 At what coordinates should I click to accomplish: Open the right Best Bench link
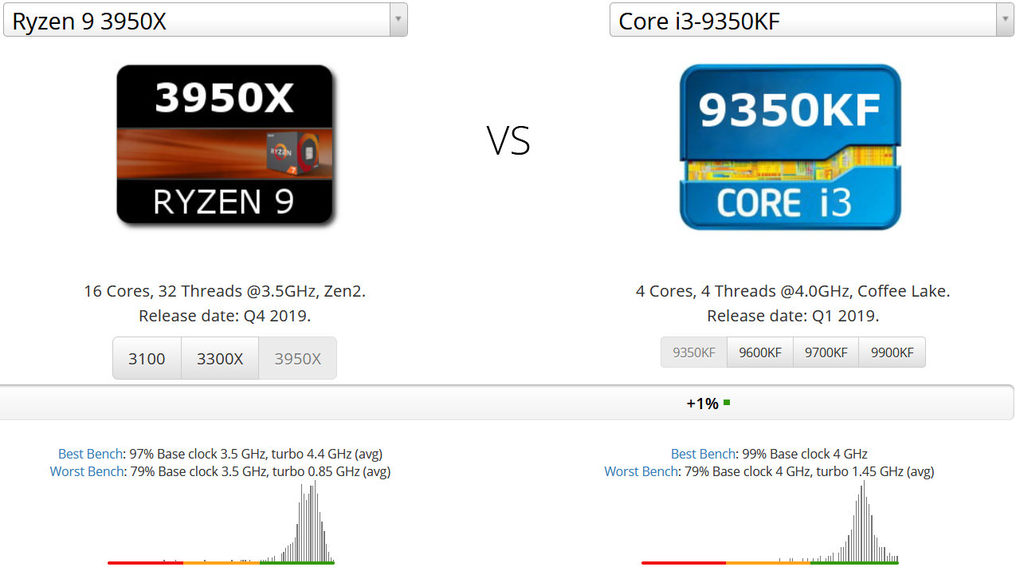pyautogui.click(x=704, y=453)
